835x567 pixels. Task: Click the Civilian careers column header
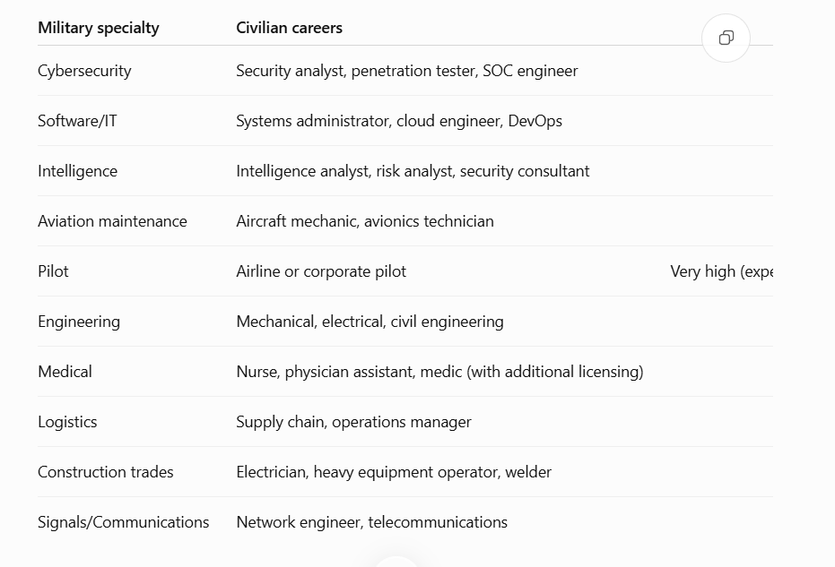(x=289, y=28)
